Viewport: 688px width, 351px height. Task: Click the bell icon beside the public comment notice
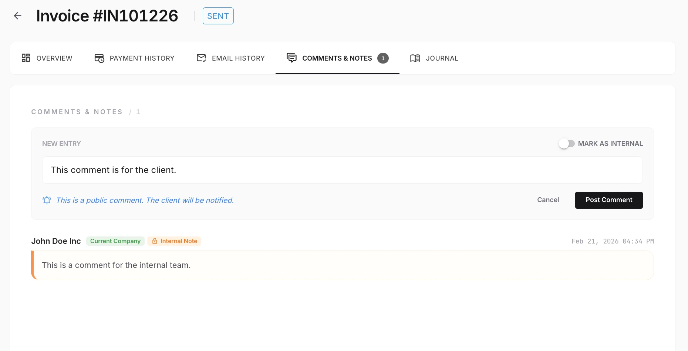(x=47, y=200)
